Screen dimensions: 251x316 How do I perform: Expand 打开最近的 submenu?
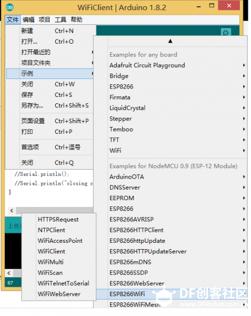coord(50,52)
